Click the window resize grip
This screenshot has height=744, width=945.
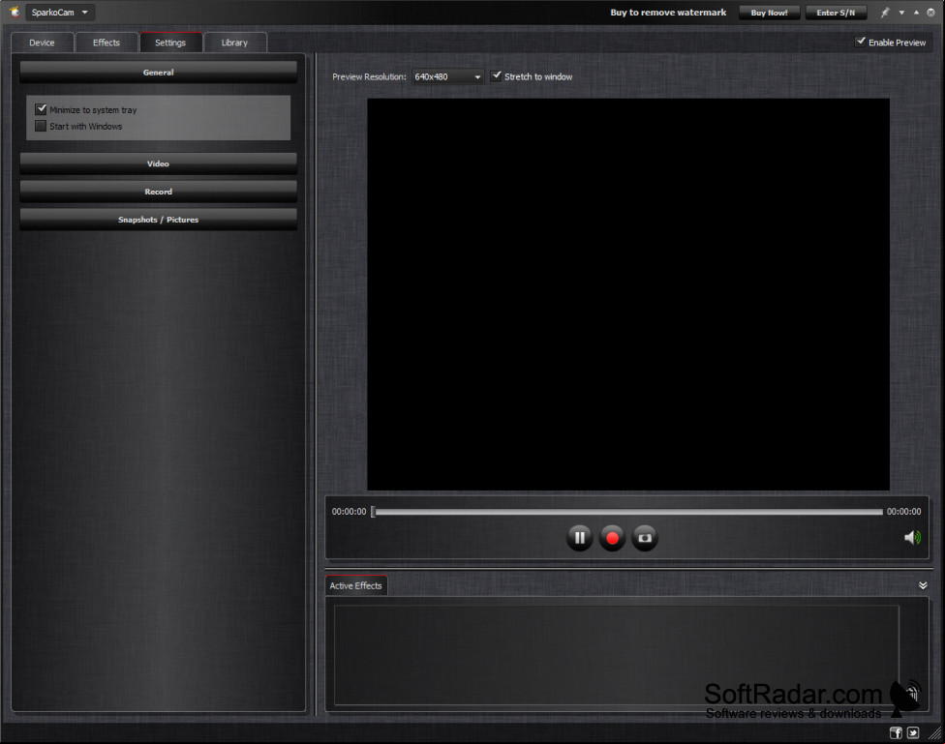point(935,733)
